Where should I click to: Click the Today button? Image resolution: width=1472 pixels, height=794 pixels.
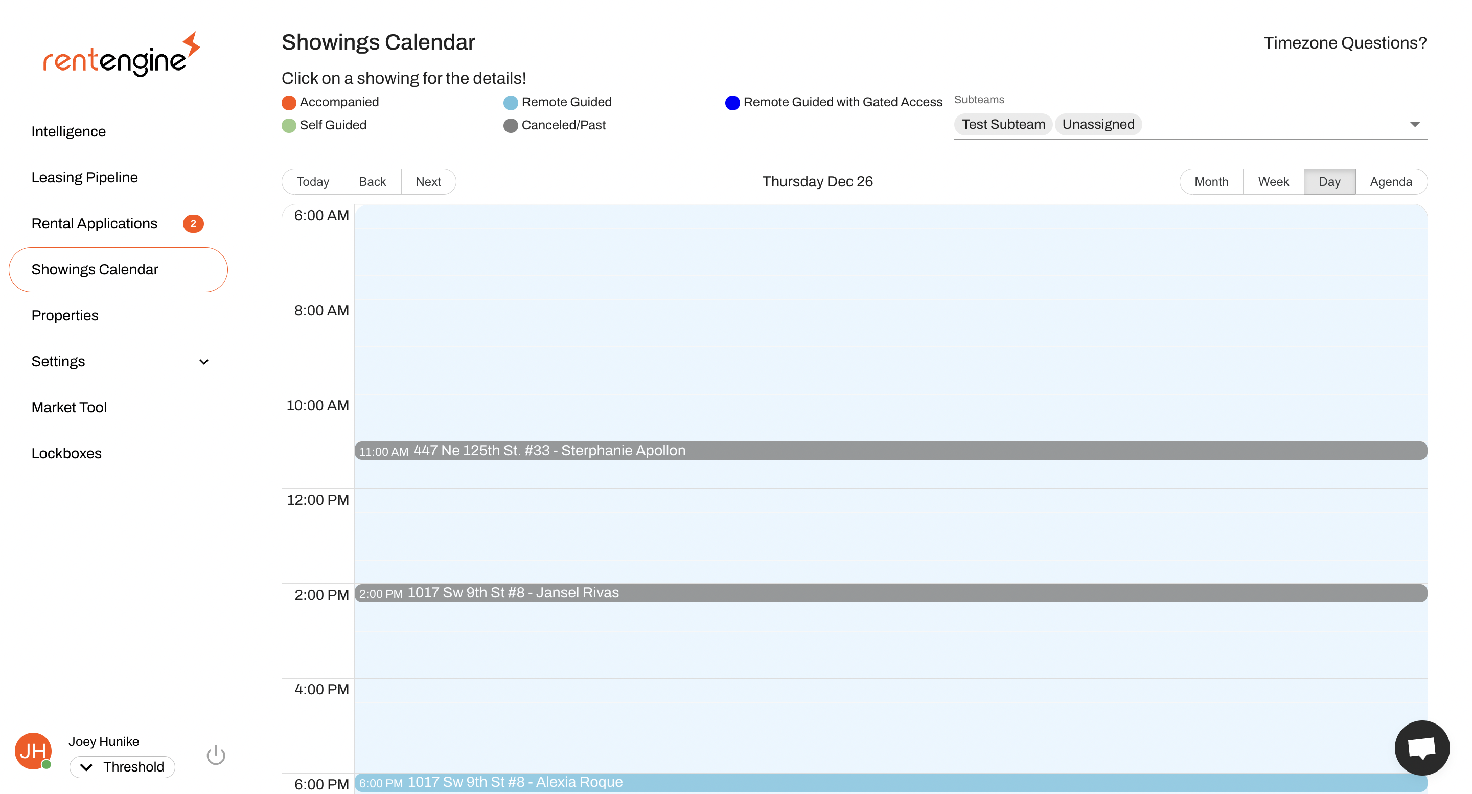(x=313, y=181)
